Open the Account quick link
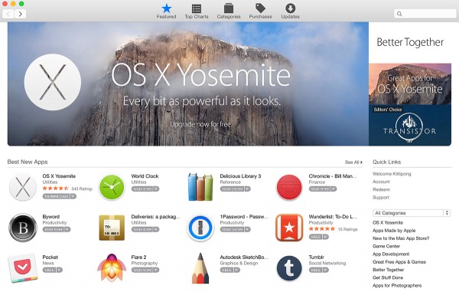The height and width of the screenshot is (292, 459). [381, 182]
